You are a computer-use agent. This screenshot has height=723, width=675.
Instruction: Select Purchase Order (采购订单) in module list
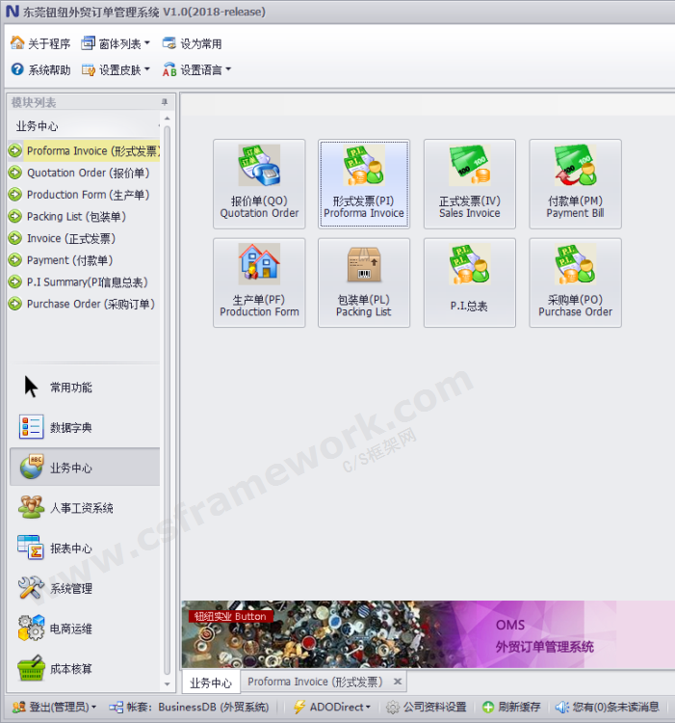point(90,304)
